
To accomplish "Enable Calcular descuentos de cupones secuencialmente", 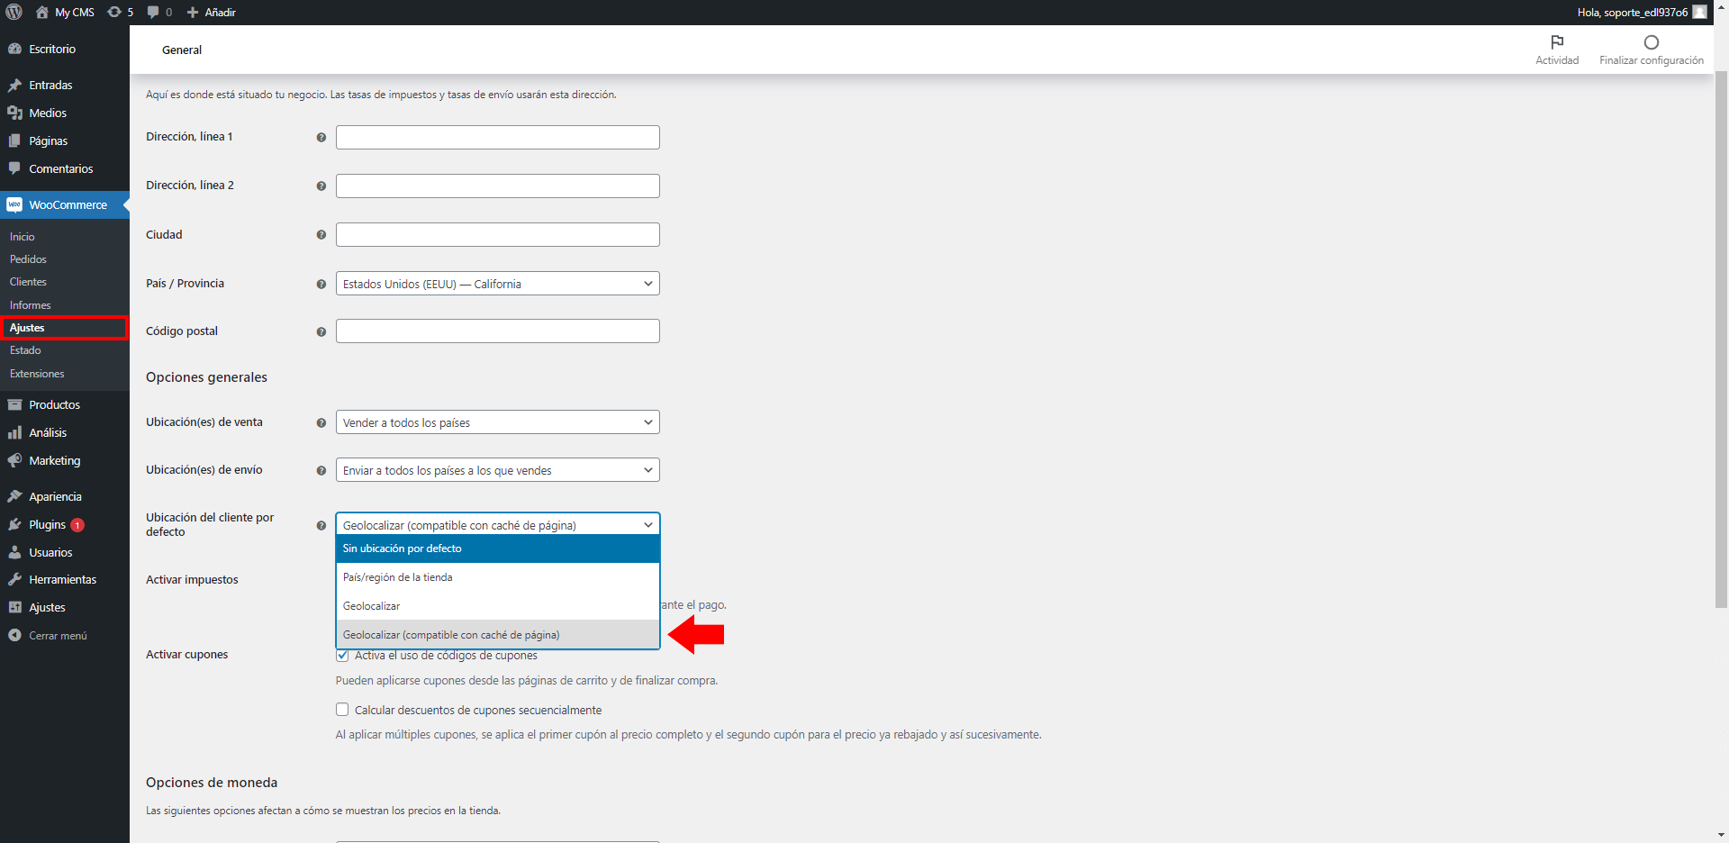I will pyautogui.click(x=342, y=710).
